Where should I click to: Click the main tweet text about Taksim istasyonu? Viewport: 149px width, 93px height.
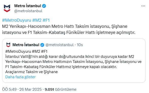pos(69,29)
